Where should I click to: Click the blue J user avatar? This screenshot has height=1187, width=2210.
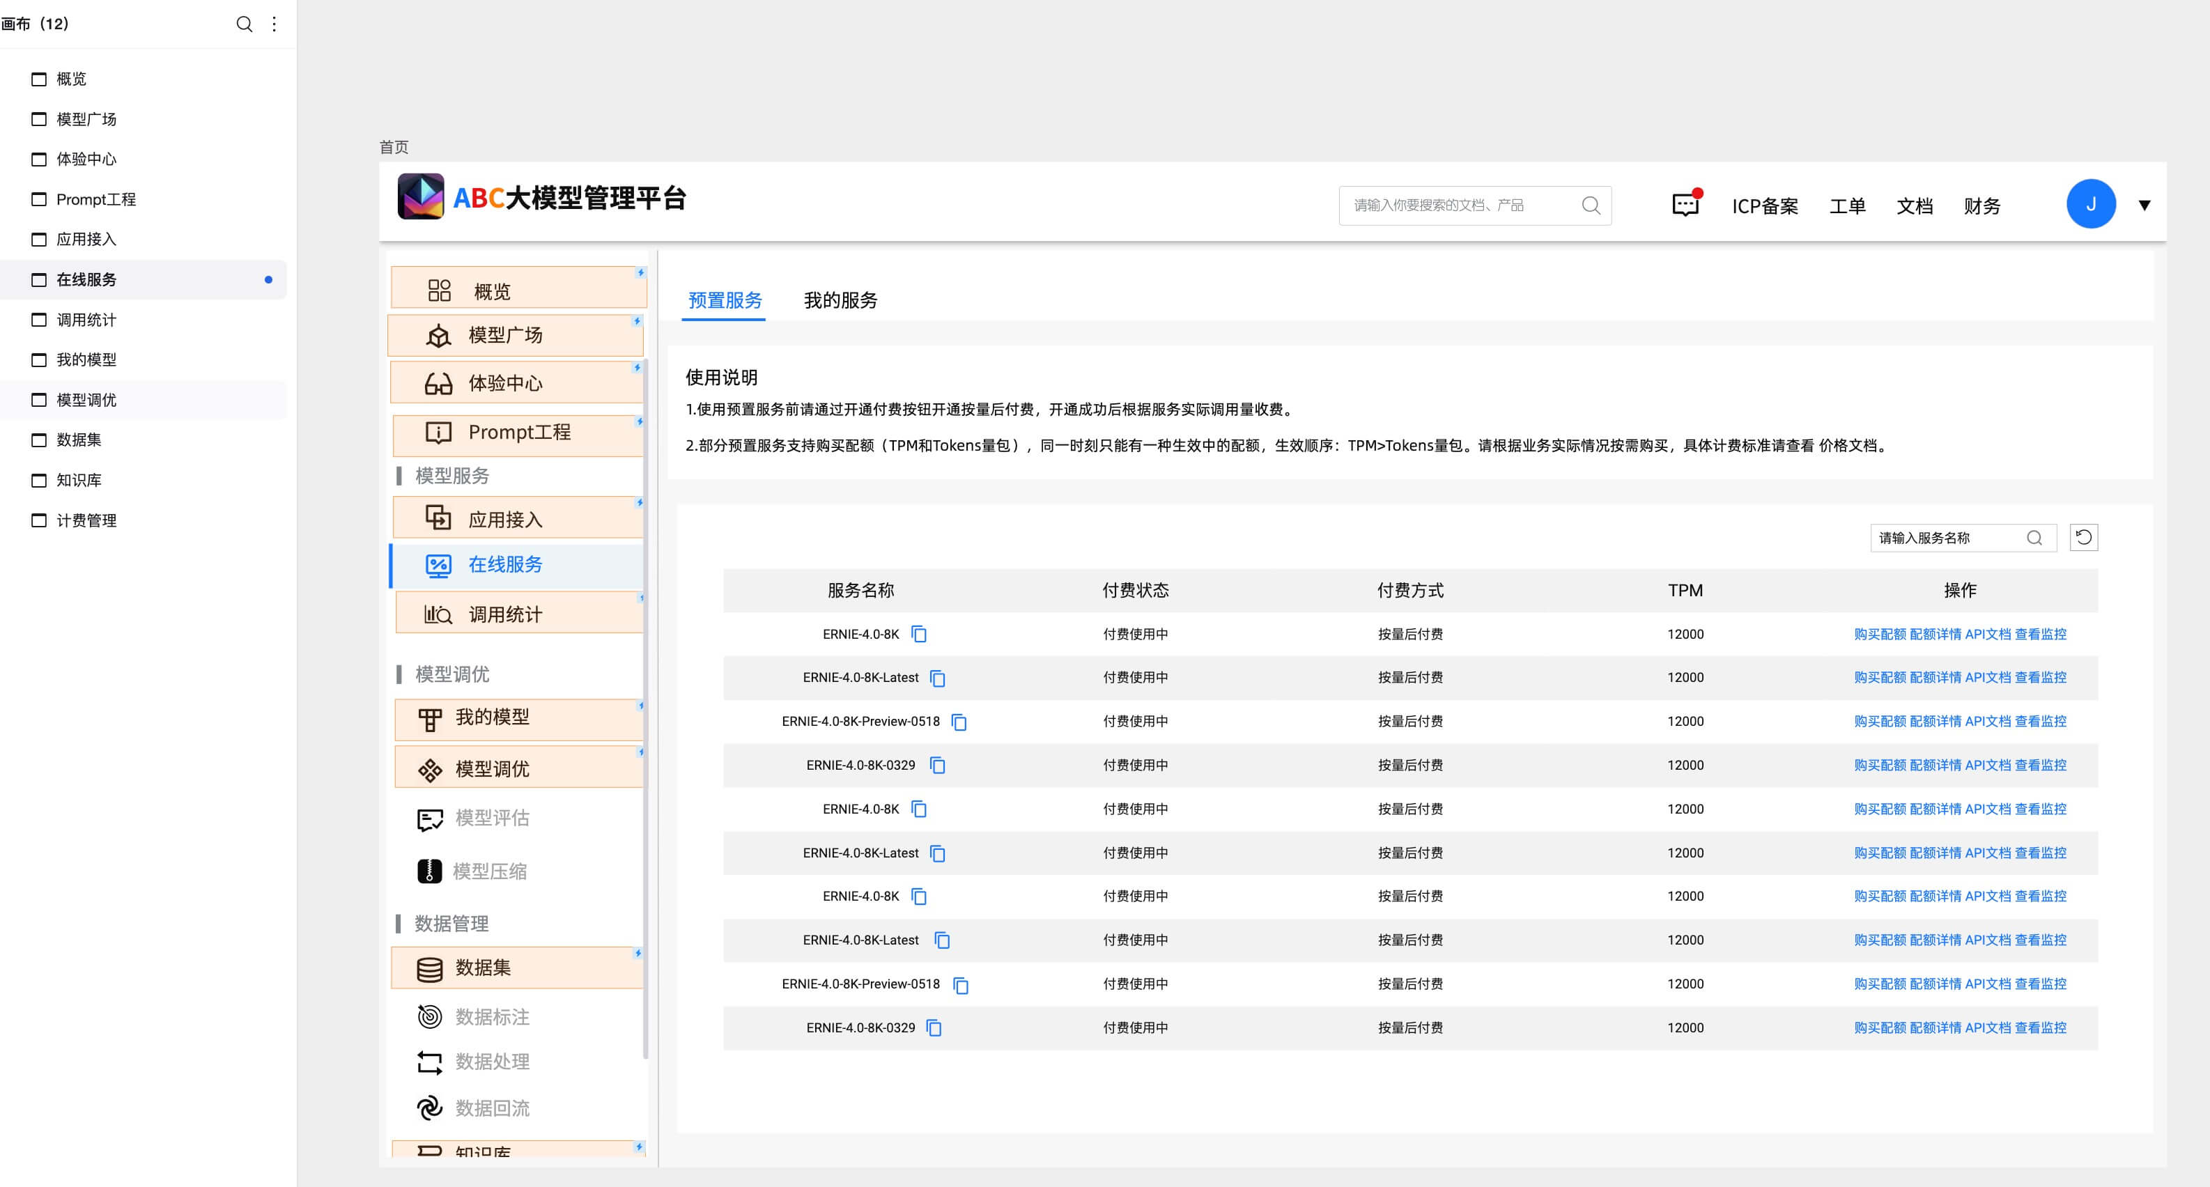2091,204
